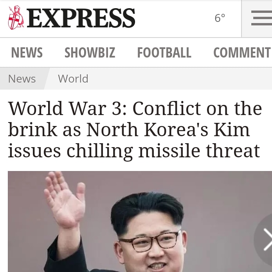Click the Express crusader knight logo

(x=16, y=18)
